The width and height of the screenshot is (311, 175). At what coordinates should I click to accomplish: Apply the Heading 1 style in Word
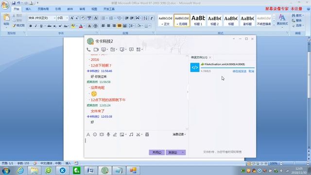point(198,20)
